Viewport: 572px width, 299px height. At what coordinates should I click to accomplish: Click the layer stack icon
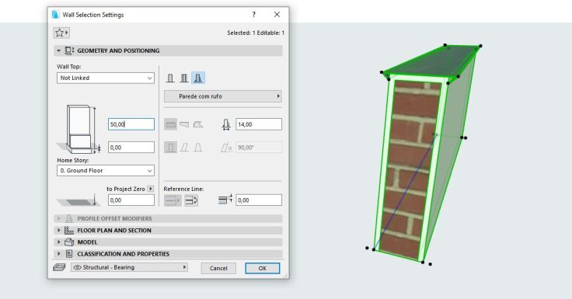coord(59,268)
